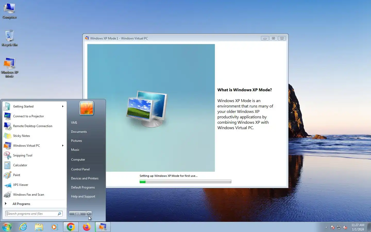Screen dimensions: 371x232
Task: Launch Windows Media Player from taskbar
Action: pos(54,227)
